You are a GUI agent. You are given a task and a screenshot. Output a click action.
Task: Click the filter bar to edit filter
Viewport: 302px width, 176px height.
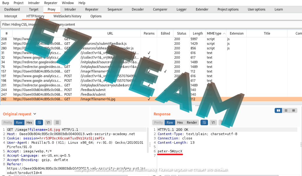(x=151, y=24)
